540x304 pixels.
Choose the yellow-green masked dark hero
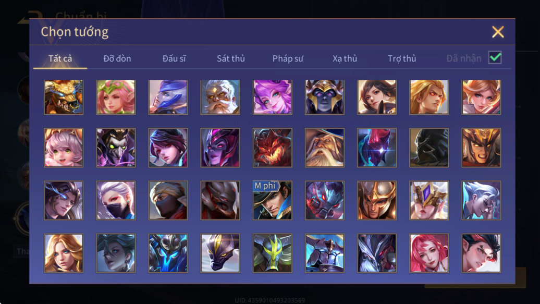273,253
